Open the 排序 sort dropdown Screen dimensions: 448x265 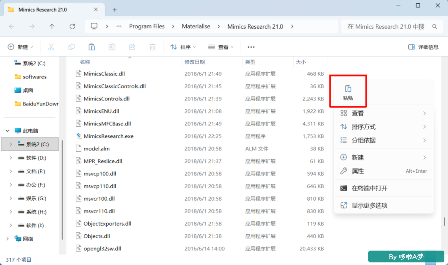click(183, 47)
